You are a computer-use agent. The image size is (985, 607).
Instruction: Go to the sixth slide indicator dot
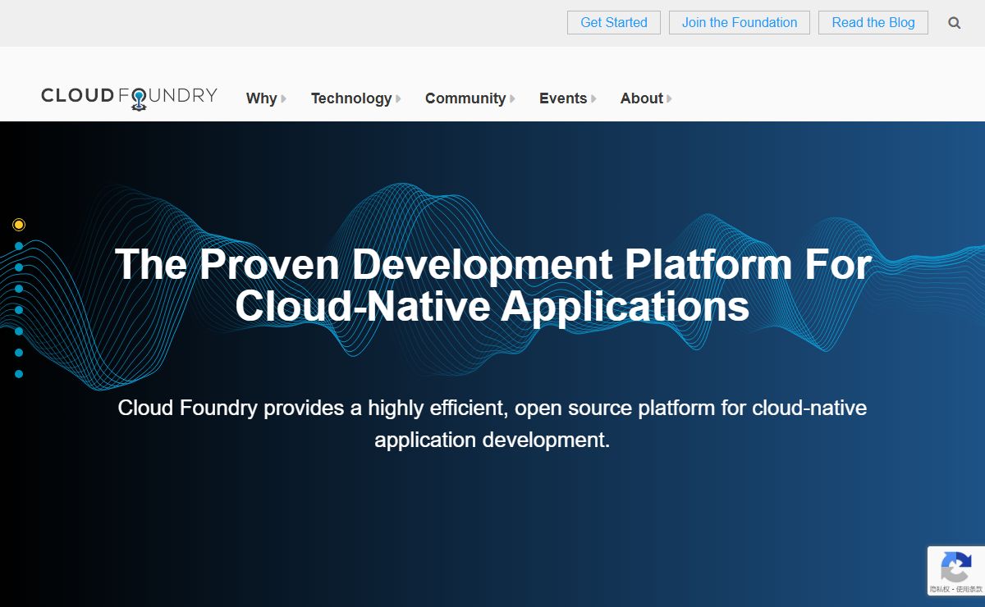pos(19,331)
